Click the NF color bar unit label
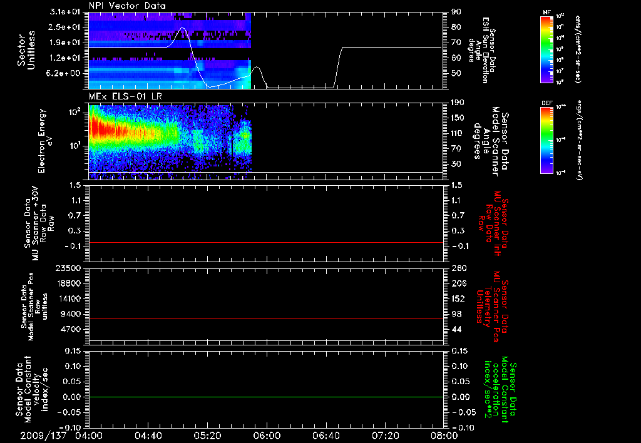This screenshot has width=641, height=443. 578,49
